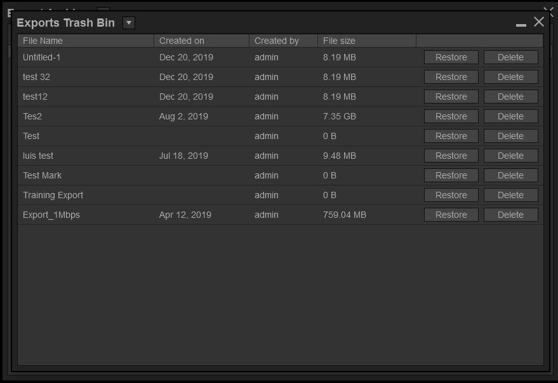Sort by Created by column header
The height and width of the screenshot is (383, 558).
tap(276, 41)
